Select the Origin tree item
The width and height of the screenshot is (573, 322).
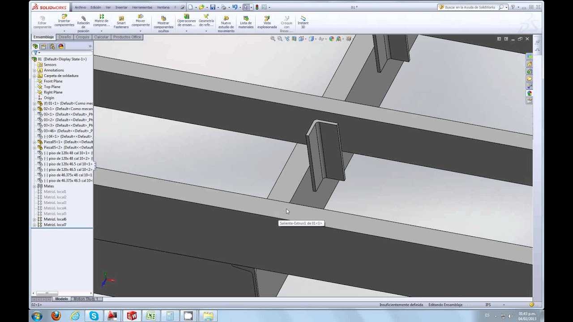[x=49, y=97]
